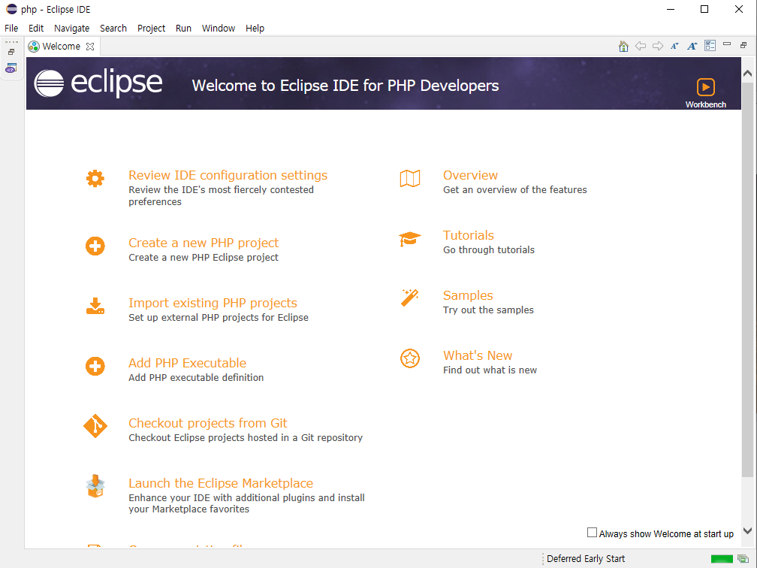
Task: Click the import download icon for PHP projects
Action: 95,307
